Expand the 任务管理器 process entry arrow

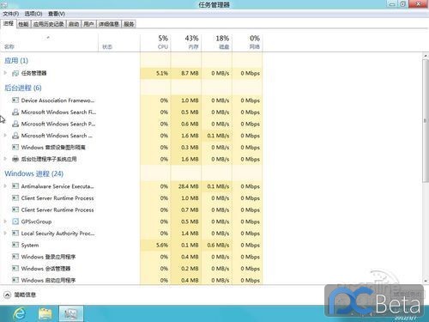click(x=5, y=73)
